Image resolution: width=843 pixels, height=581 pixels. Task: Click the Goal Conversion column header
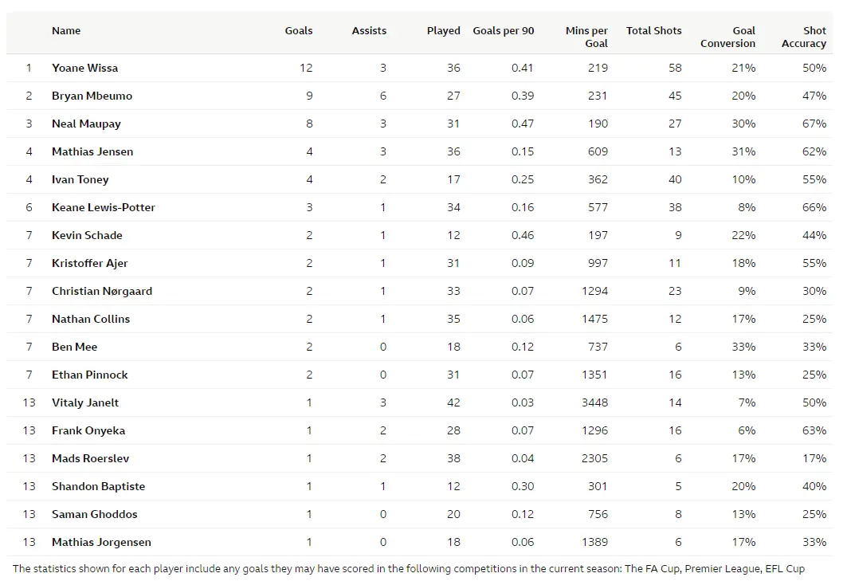728,37
